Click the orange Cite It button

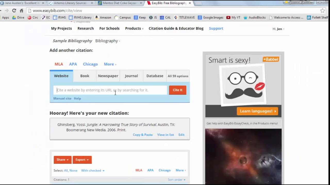pyautogui.click(x=178, y=90)
